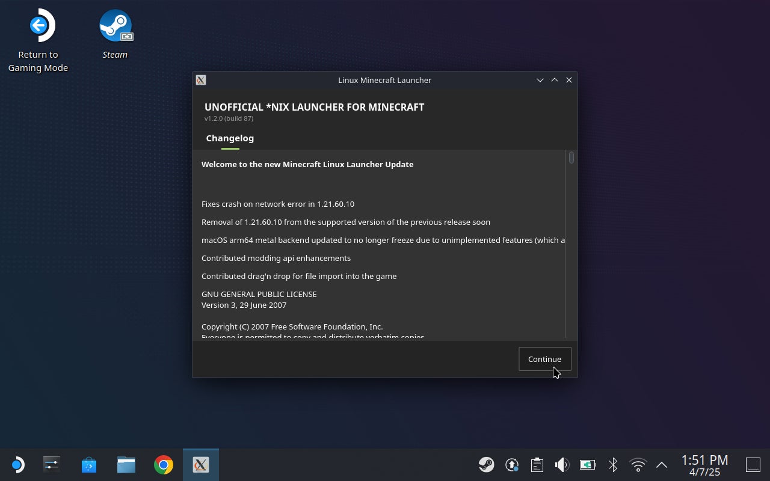Select the Minecraft launcher icon in the taskbar
This screenshot has height=481, width=770.
[x=200, y=464]
